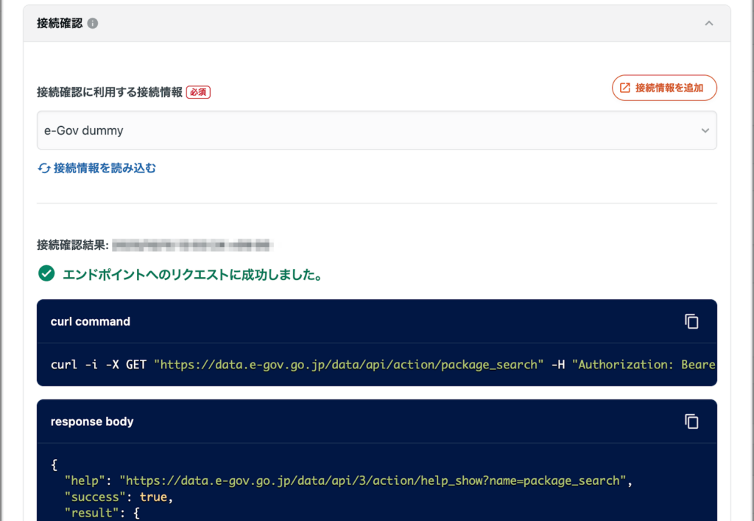Click the 接続情報を追加 button
754x521 pixels.
click(664, 88)
